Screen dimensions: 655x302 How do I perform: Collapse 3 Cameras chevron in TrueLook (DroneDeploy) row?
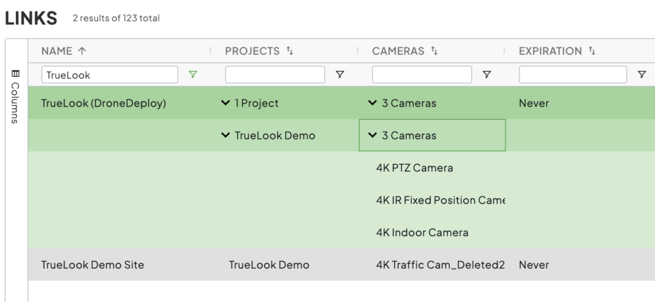tap(373, 103)
